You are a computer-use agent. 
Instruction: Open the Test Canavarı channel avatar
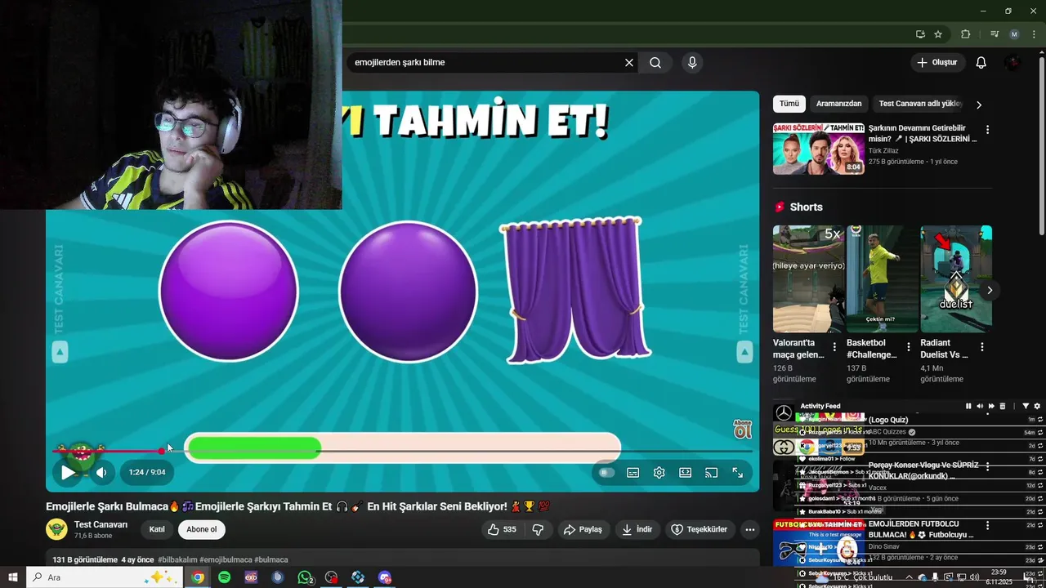[x=56, y=529]
